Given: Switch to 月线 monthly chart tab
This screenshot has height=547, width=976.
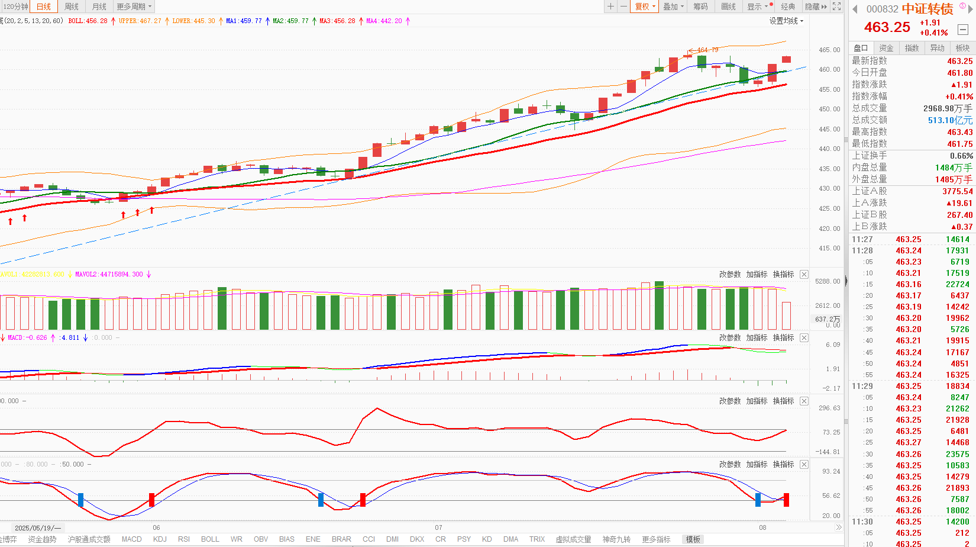Looking at the screenshot, I should tap(99, 7).
